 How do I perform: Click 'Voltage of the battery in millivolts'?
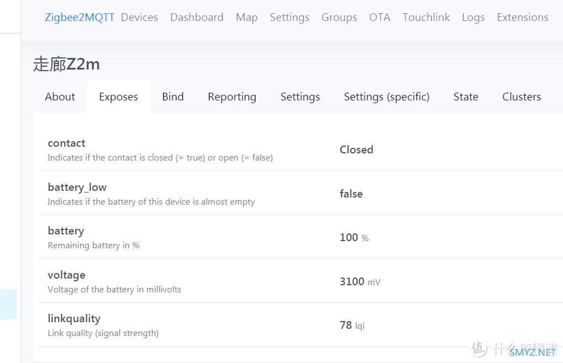(114, 290)
